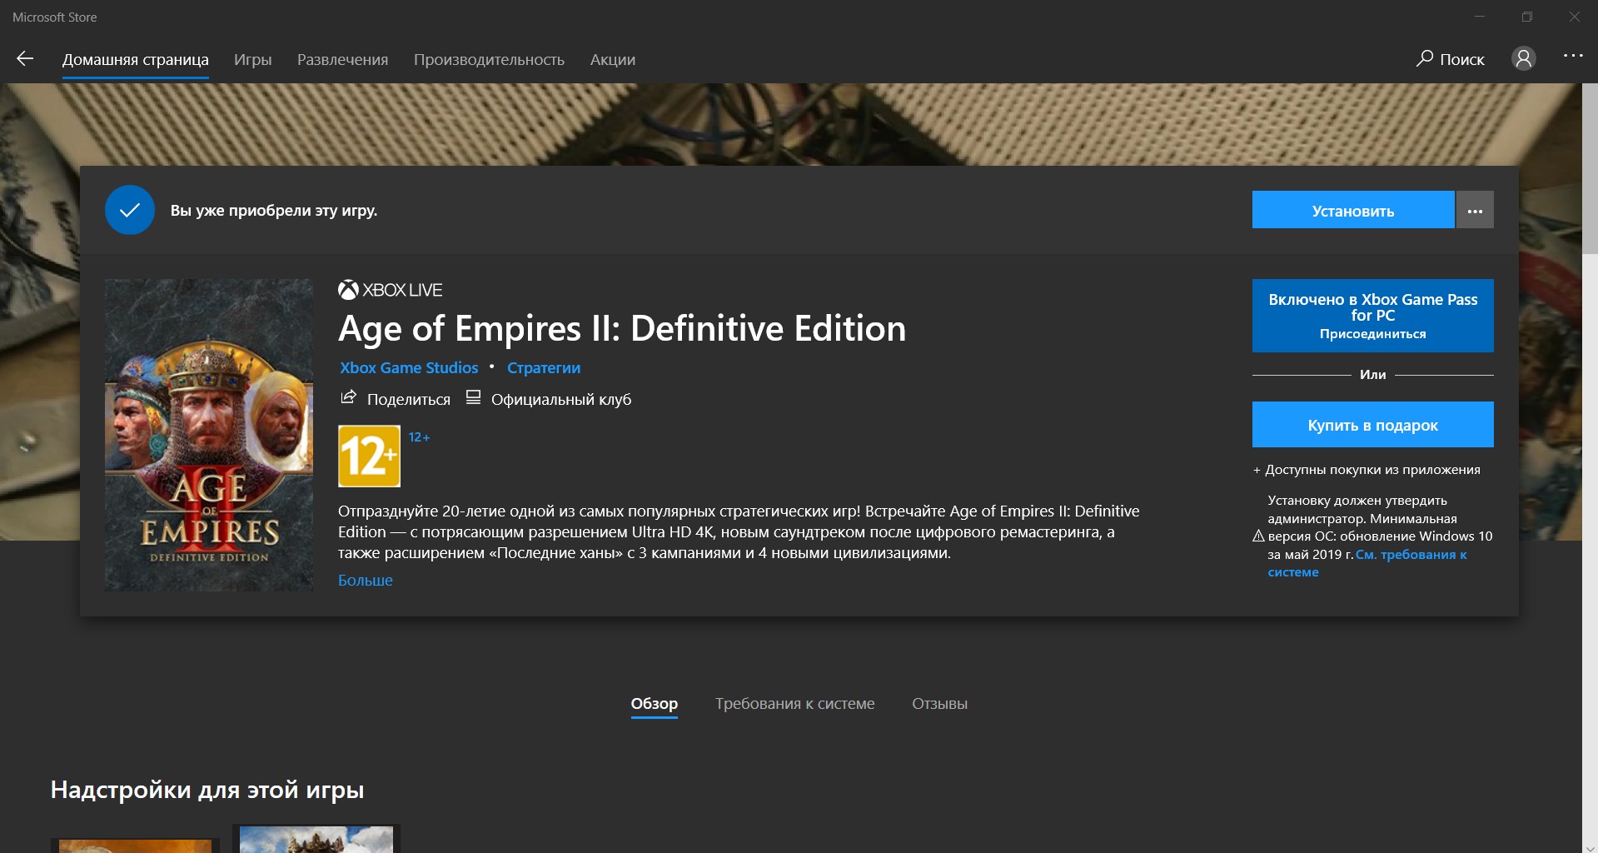Open the Развлечения tab
1598x853 pixels.
[x=342, y=60]
